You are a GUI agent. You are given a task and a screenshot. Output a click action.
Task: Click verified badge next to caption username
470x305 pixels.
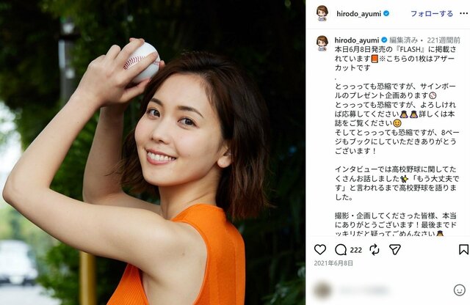(384, 40)
